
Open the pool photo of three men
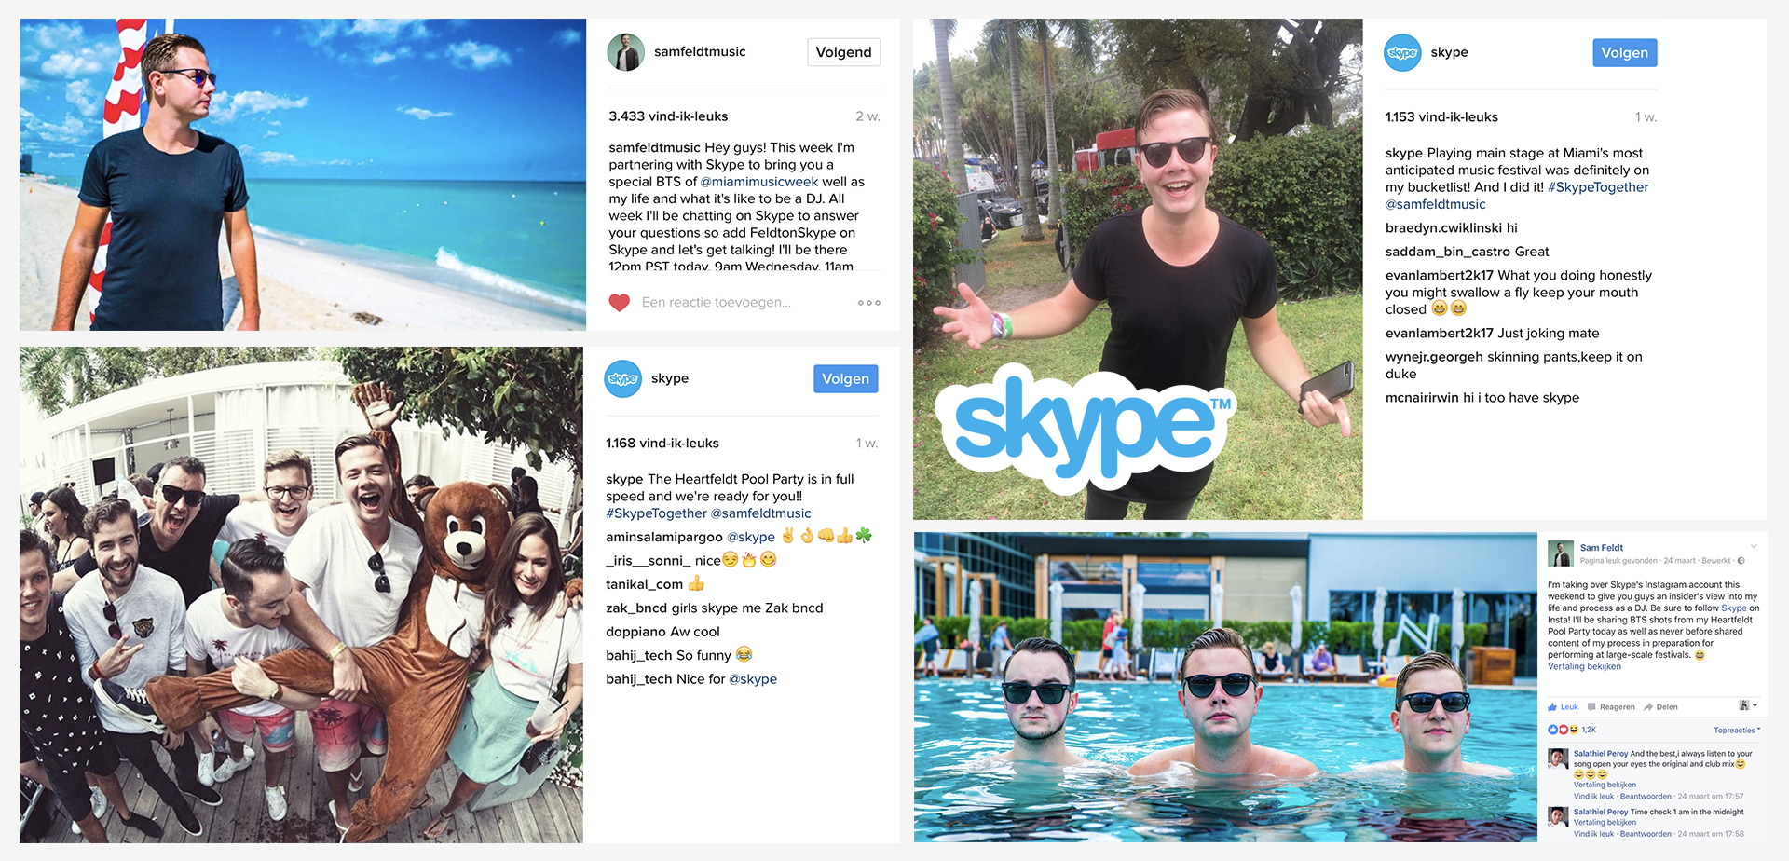[1225, 688]
